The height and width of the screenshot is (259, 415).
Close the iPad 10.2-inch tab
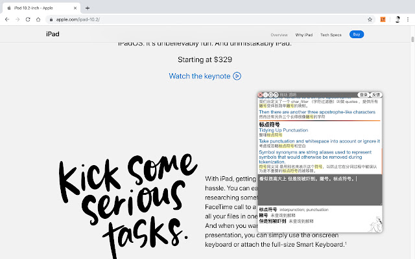(75, 8)
